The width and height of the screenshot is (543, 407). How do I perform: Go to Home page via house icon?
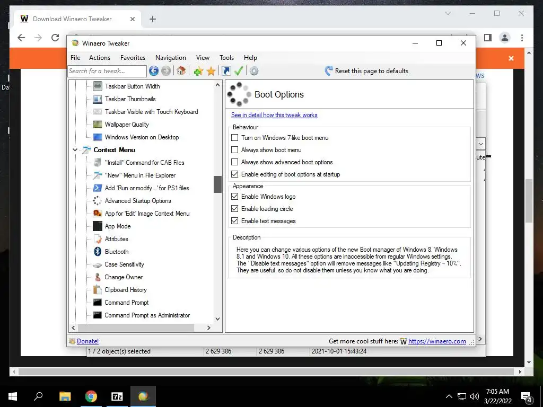coord(181,71)
